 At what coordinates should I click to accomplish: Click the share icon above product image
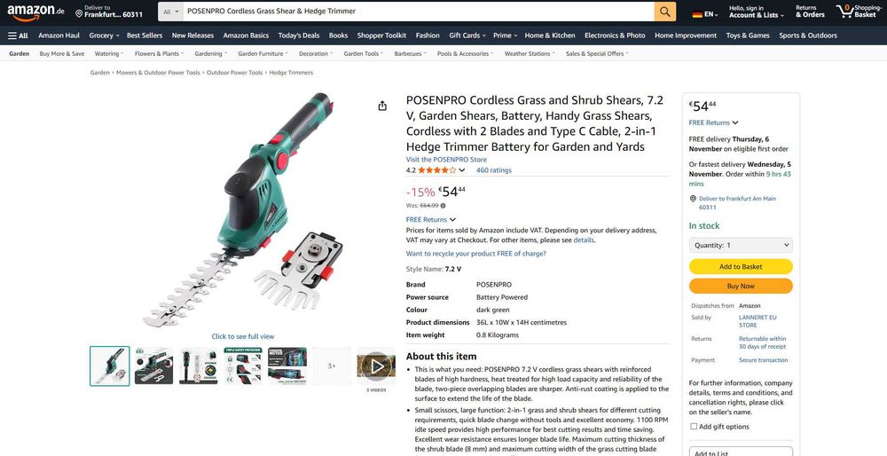(382, 106)
